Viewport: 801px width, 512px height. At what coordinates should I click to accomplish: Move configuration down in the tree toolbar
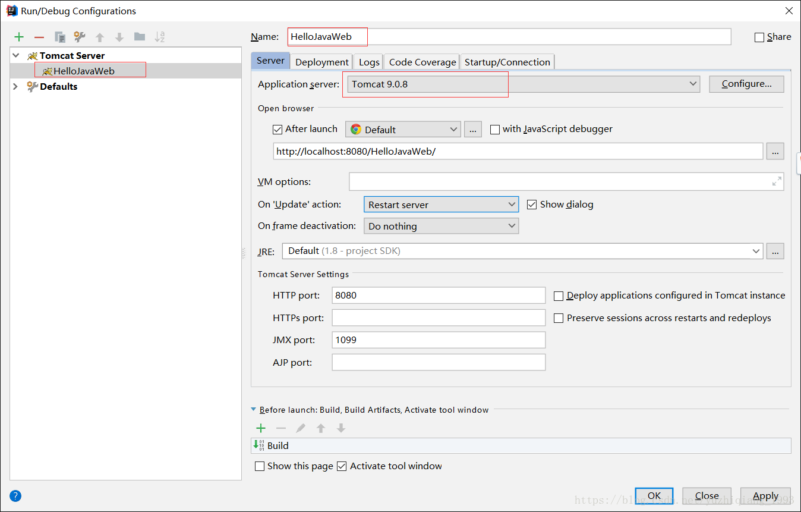point(119,37)
